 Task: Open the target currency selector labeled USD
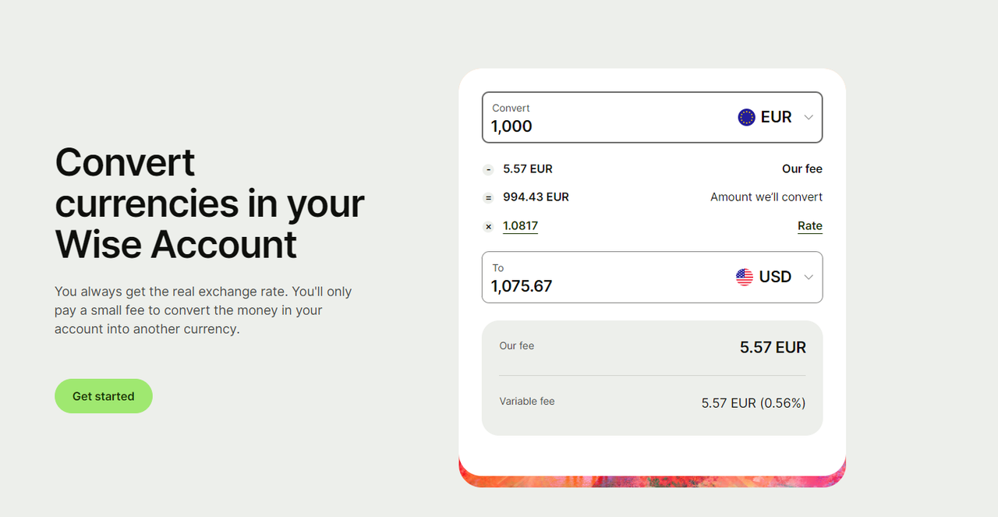tap(775, 277)
